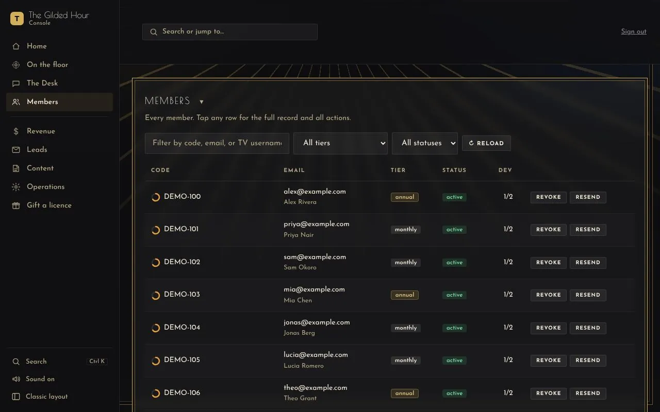660x412 pixels.
Task: Click the Gift a licence gift icon
Action: click(16, 205)
